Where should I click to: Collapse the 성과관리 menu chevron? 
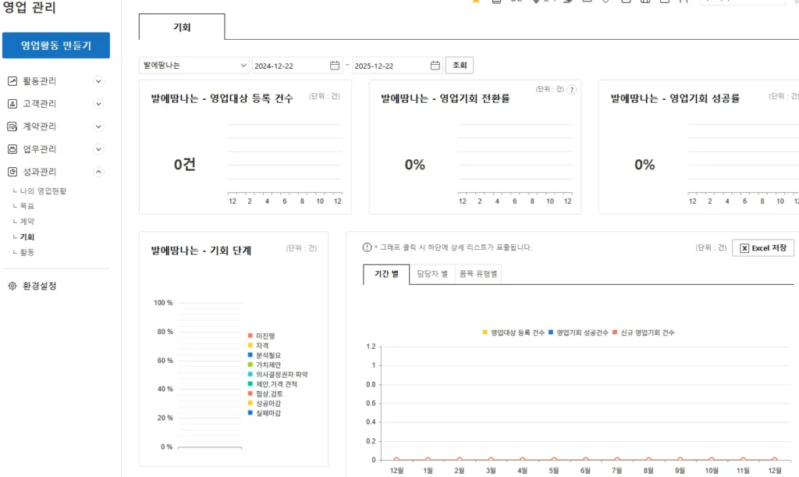click(x=98, y=172)
